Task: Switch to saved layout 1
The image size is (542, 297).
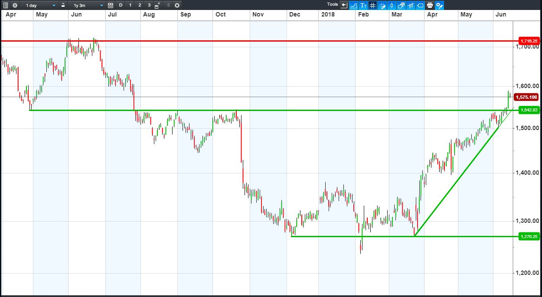Action: coord(130,5)
